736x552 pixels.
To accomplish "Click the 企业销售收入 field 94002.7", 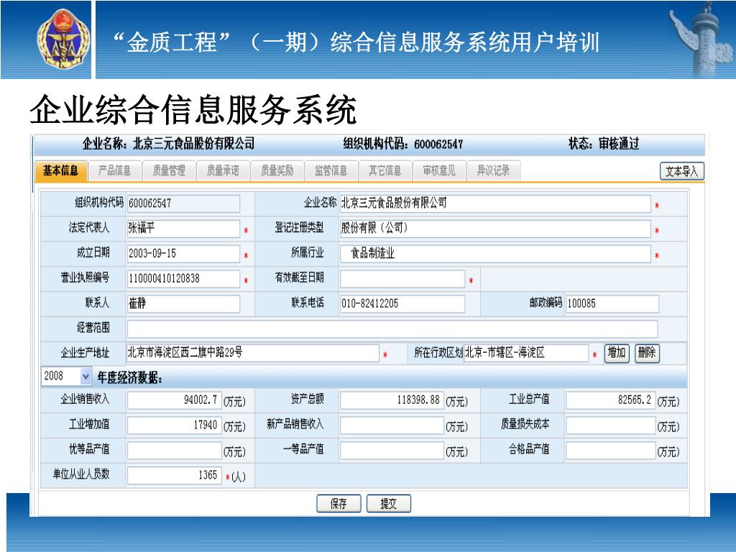I will pos(174,400).
